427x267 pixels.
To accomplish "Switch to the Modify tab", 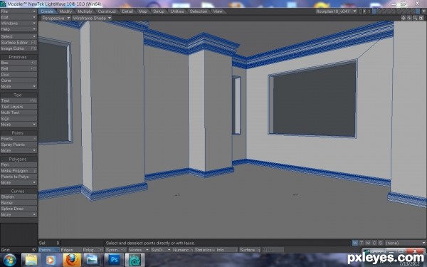I will pos(65,11).
